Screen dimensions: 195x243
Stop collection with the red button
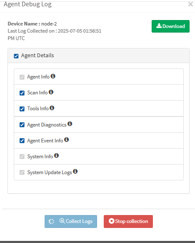pyautogui.click(x=128, y=221)
